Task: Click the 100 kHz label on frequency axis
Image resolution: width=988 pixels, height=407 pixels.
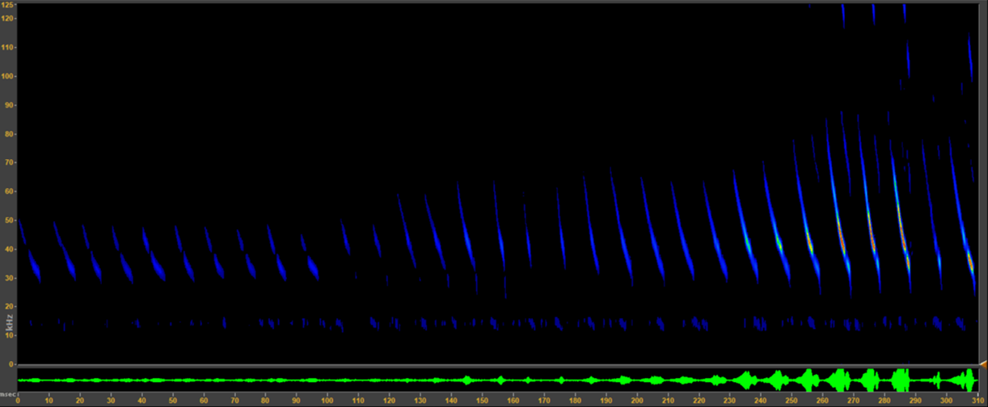Action: (x=9, y=77)
